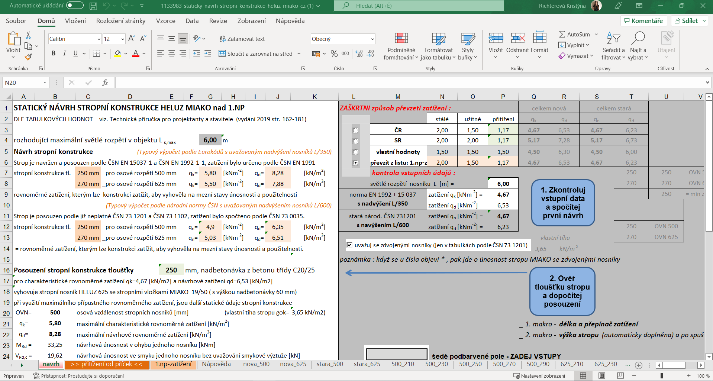
Task: Click the Borders icon
Action: (x=96, y=54)
